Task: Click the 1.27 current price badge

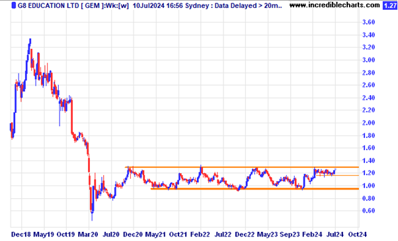Action: (x=390, y=5)
